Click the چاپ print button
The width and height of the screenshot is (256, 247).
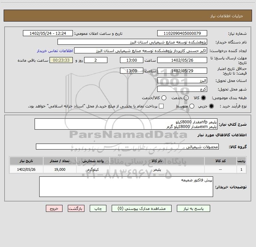pyautogui.click(x=98, y=209)
